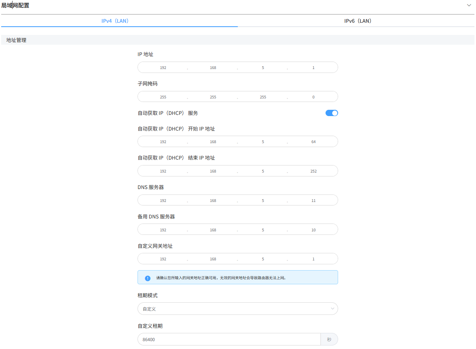Open the 租期模式 lease mode dropdown
Viewport: 476px width, 349px height.
pyautogui.click(x=237, y=309)
